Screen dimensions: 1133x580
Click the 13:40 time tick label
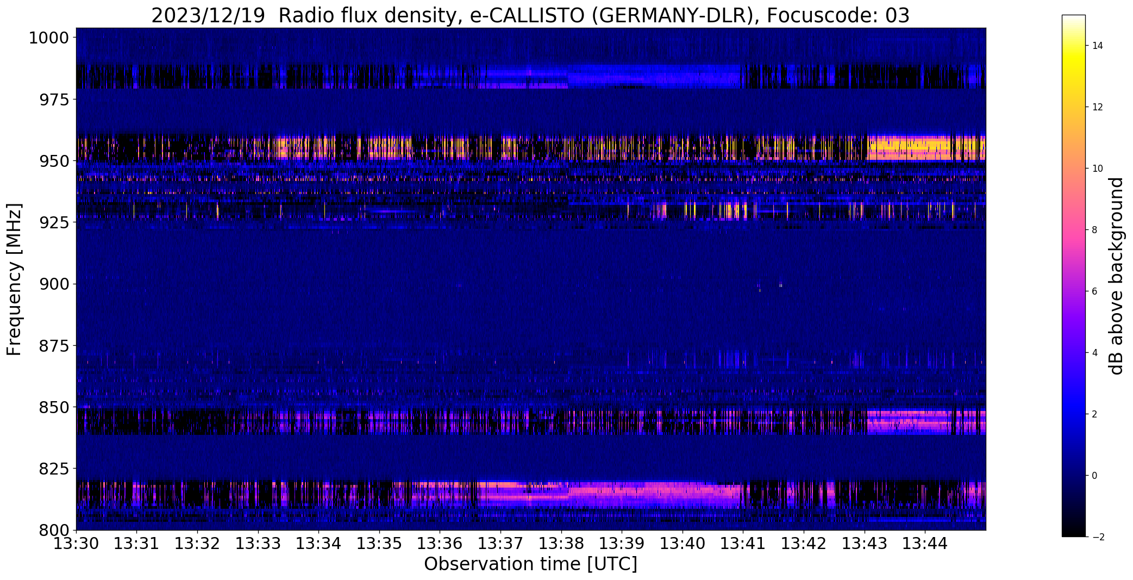pos(683,543)
